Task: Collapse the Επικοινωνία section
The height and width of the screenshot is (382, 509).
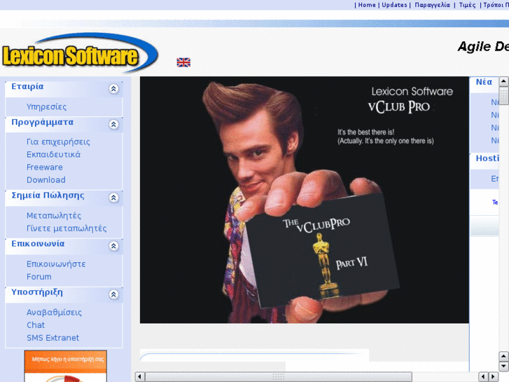Action: (113, 246)
